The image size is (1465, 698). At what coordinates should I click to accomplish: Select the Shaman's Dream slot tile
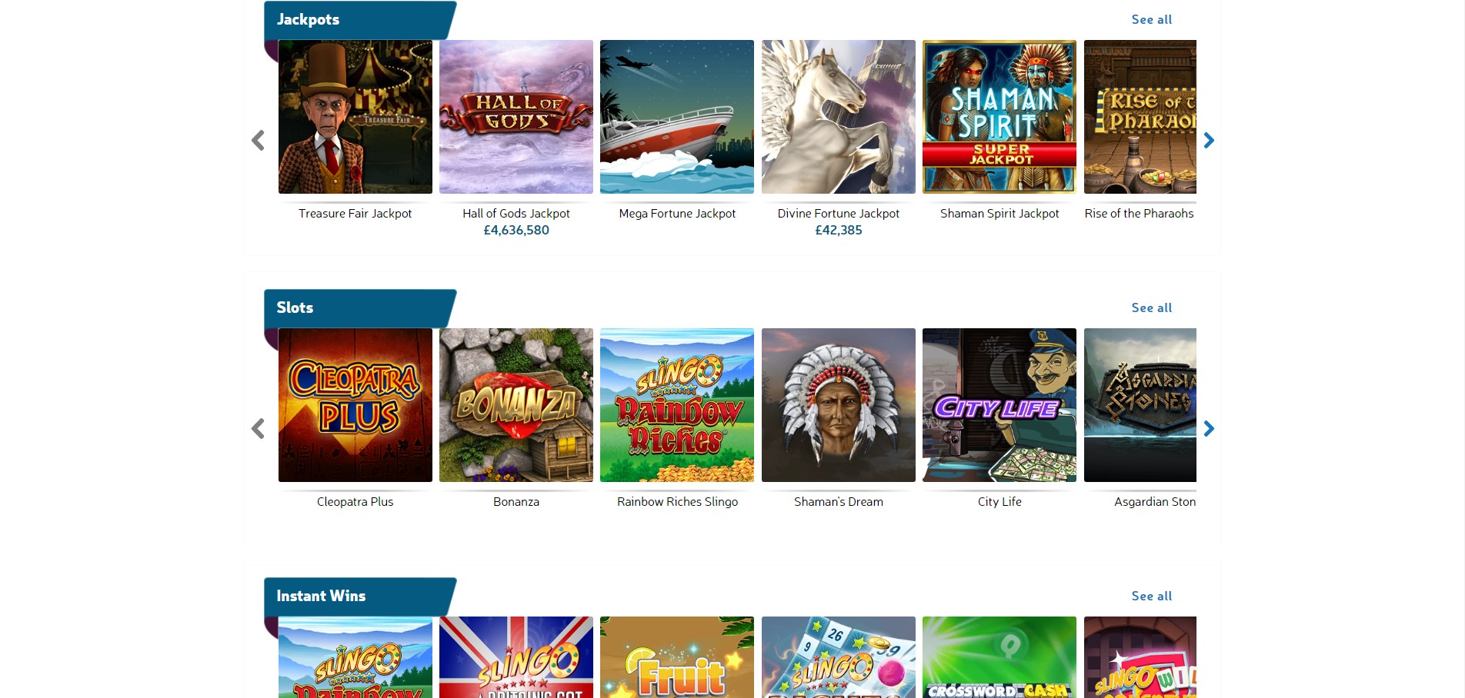[x=839, y=405]
